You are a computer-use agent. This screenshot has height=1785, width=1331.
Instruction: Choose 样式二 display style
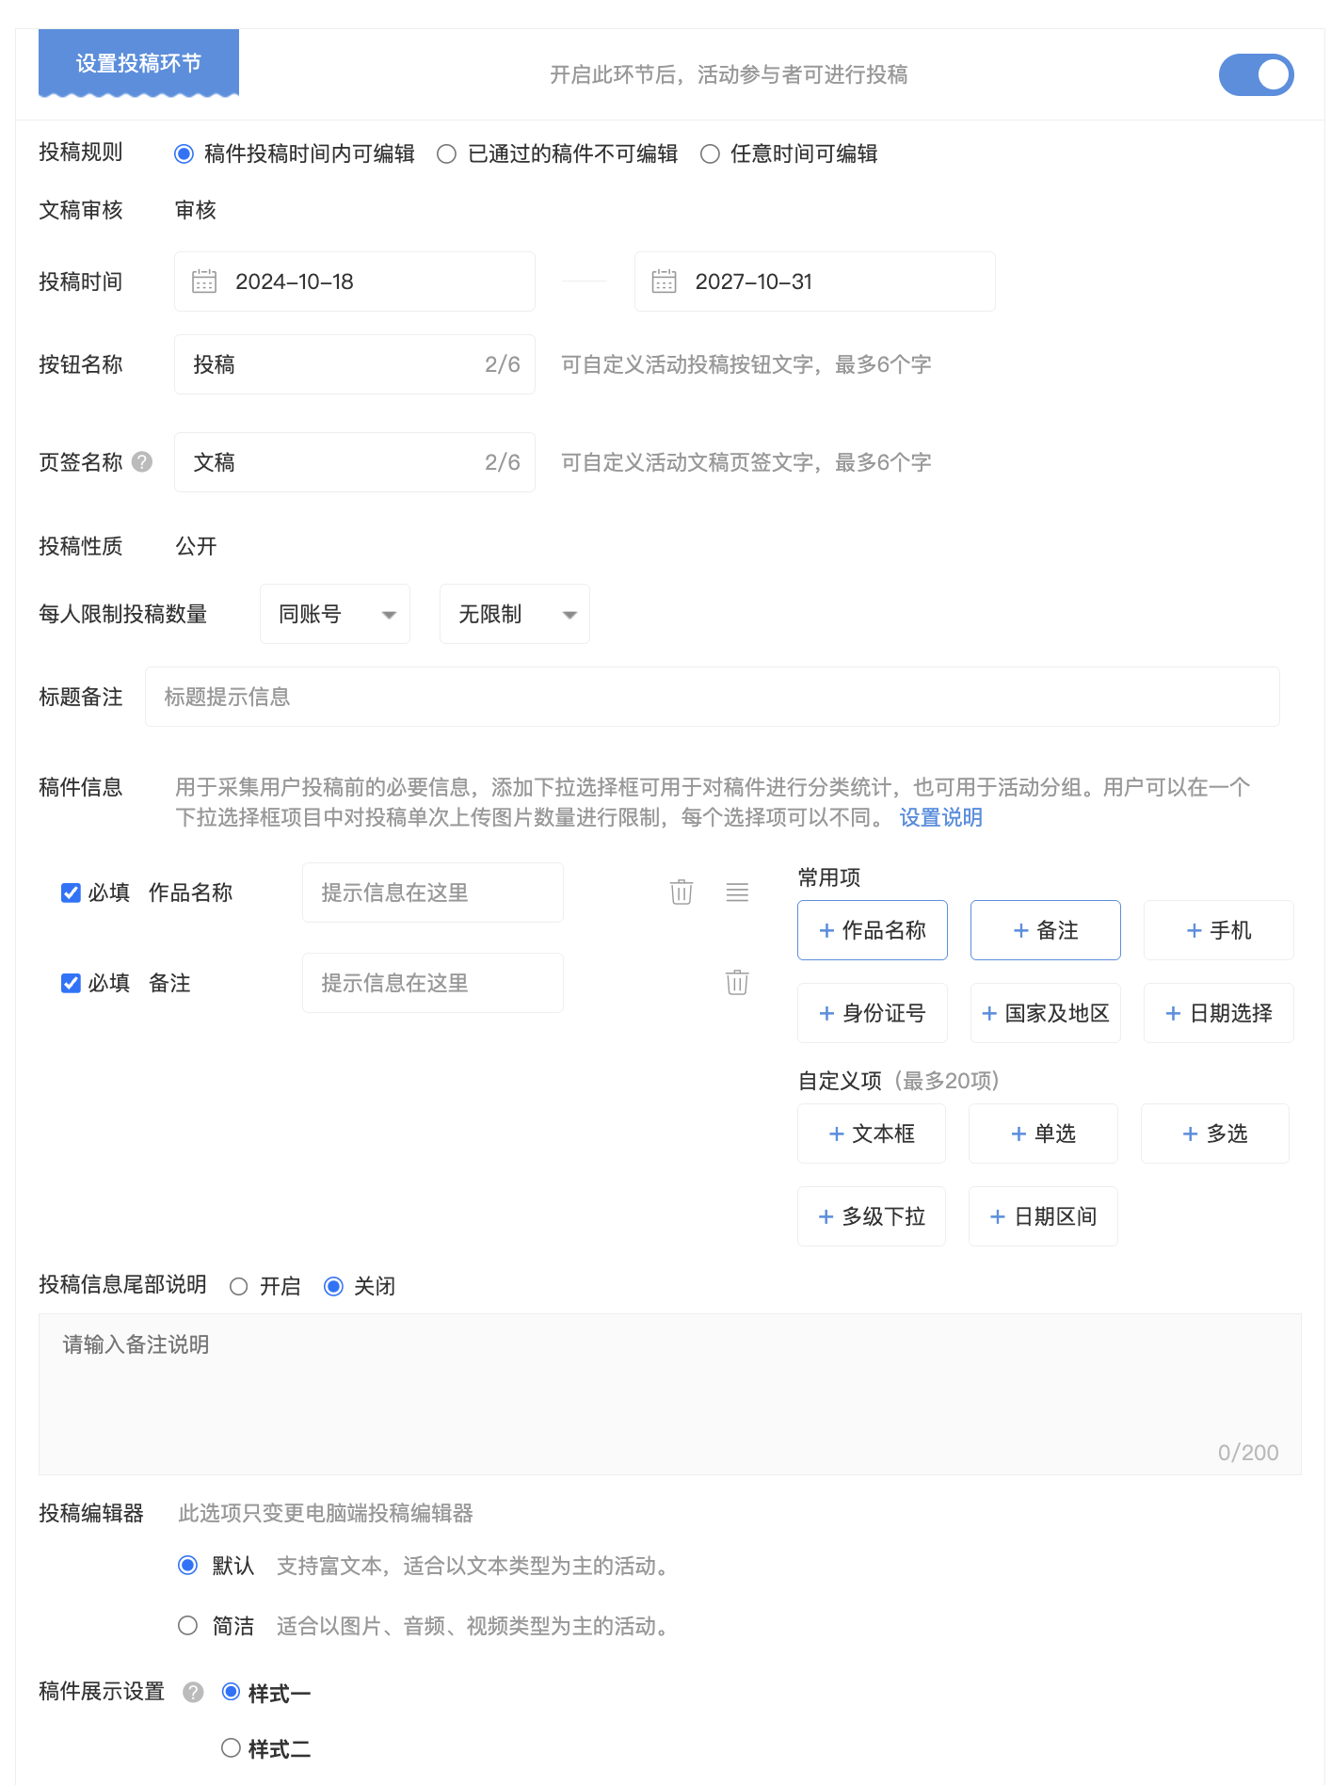232,1748
